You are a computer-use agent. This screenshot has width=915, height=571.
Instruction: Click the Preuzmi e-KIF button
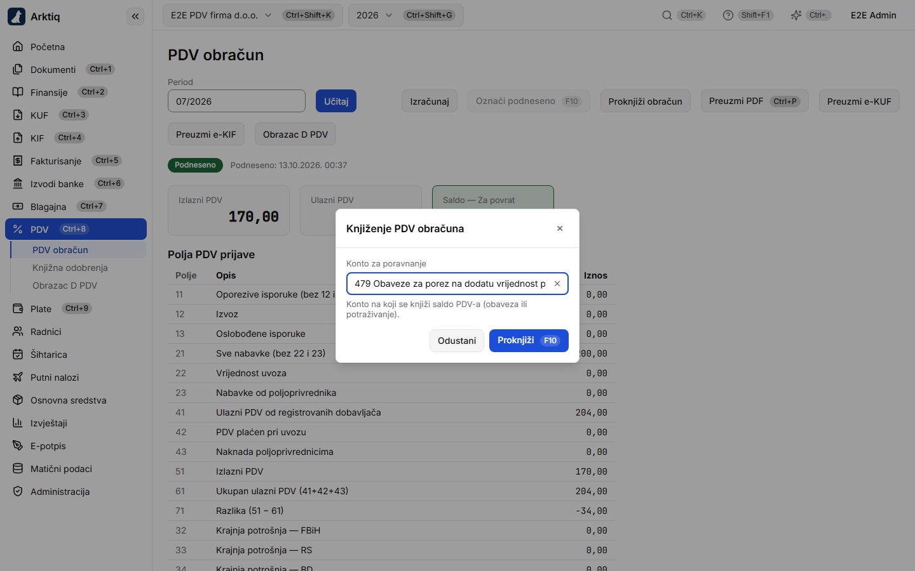[206, 134]
